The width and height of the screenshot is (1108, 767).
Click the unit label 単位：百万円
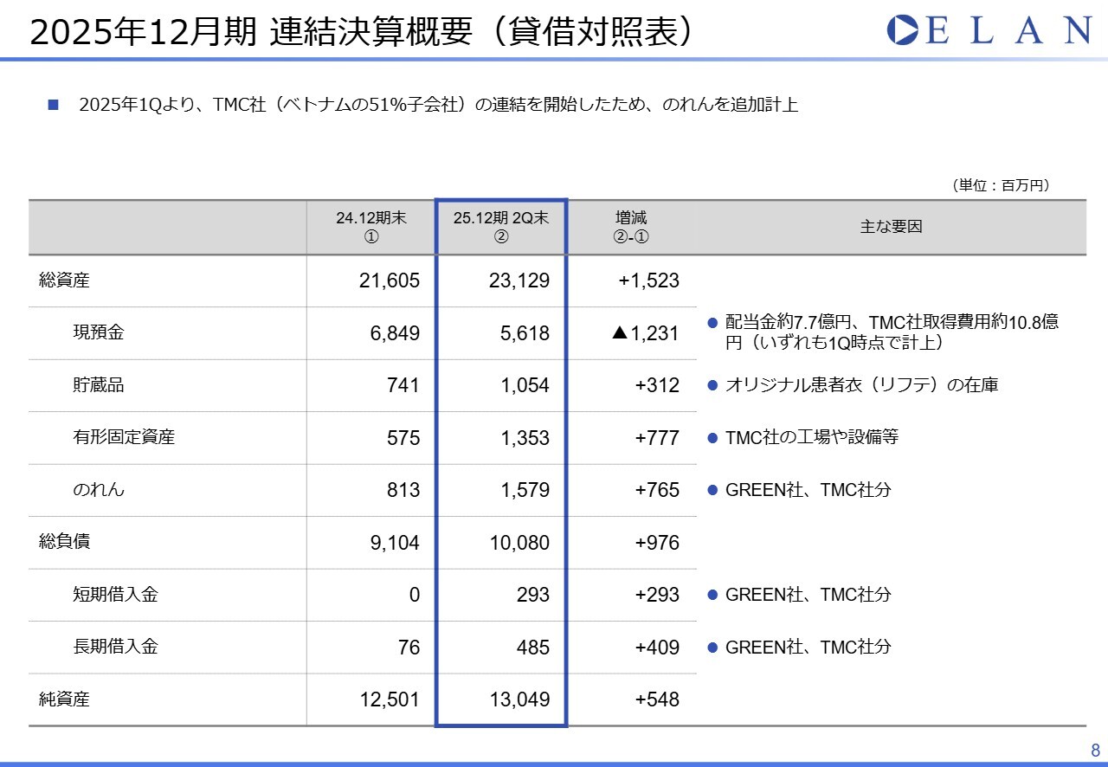coord(1000,185)
